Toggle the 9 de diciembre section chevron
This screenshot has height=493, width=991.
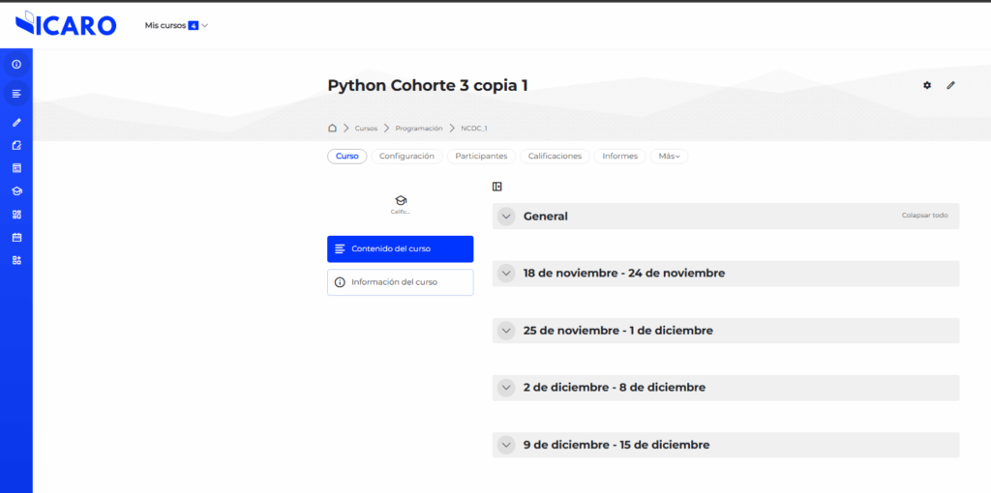click(505, 445)
